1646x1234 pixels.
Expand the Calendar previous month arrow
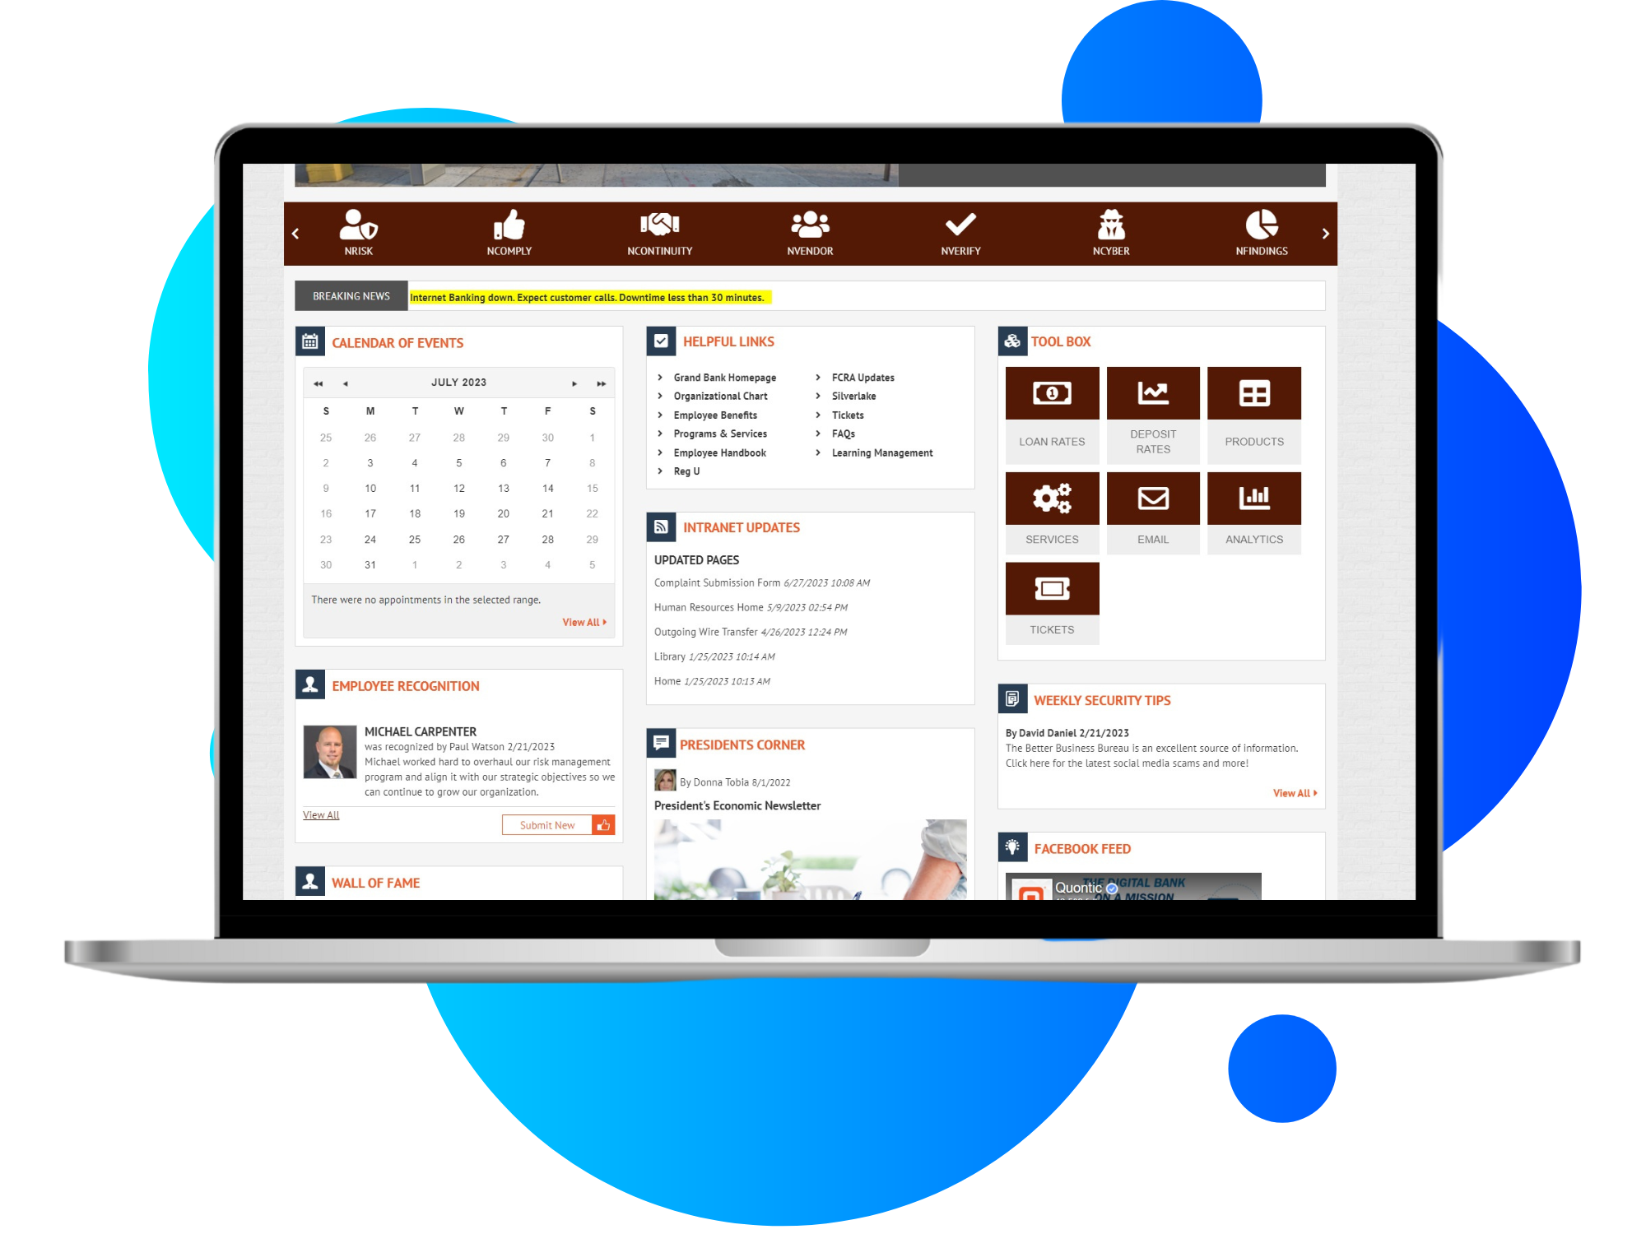coord(345,381)
